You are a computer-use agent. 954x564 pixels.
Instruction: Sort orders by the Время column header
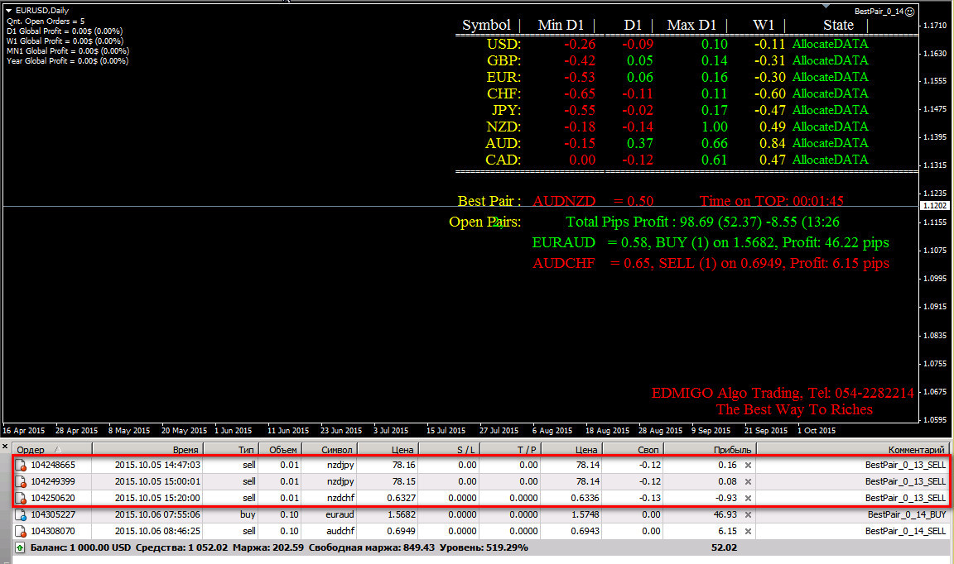point(147,450)
